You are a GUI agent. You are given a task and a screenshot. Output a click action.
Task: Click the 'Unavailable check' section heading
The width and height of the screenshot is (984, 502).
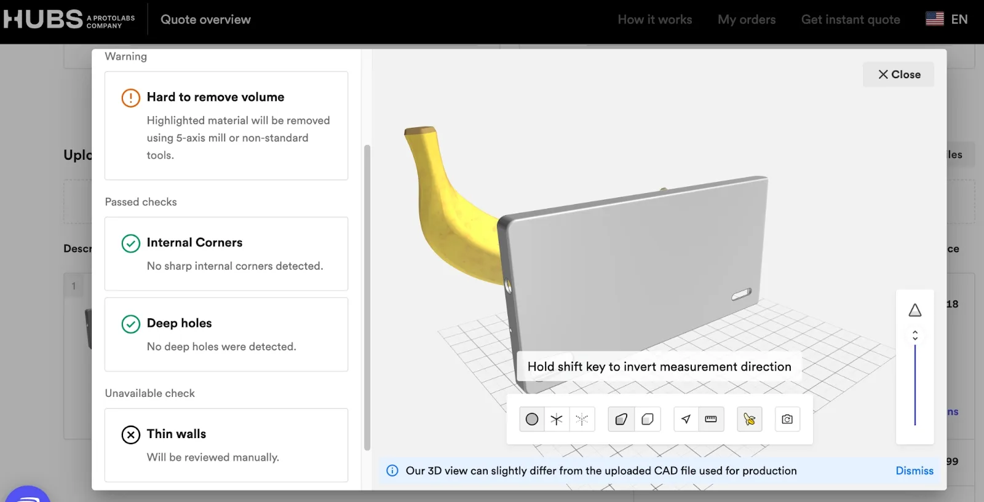[149, 393]
